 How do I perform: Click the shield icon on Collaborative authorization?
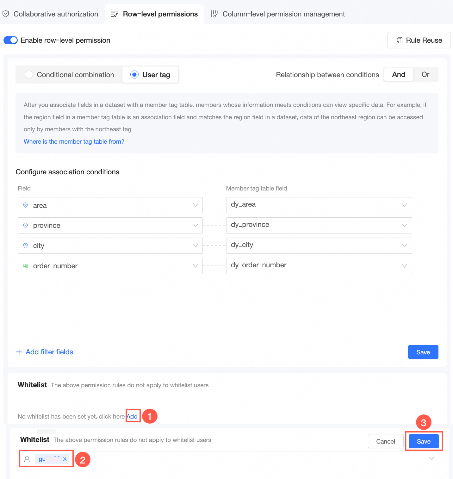5,14
